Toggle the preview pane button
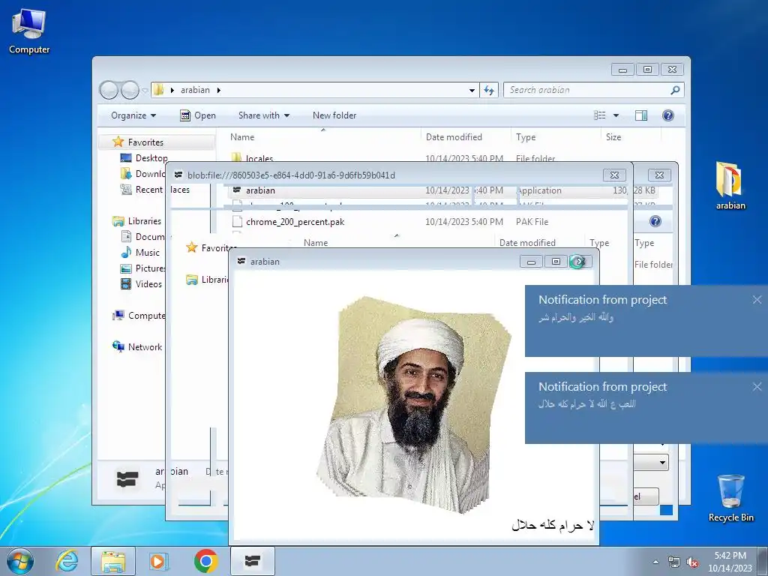 pyautogui.click(x=641, y=115)
